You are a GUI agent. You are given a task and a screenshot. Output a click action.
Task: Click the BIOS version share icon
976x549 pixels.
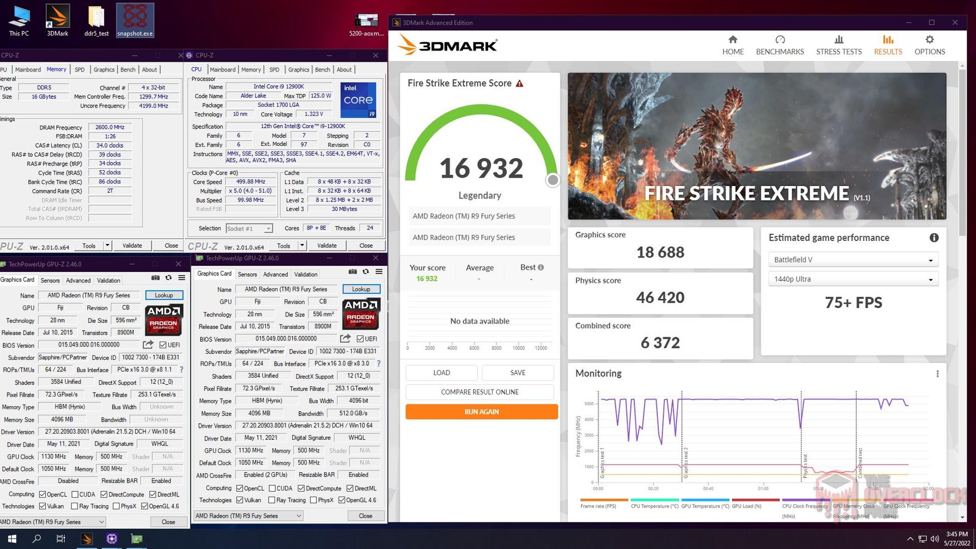[x=345, y=339]
